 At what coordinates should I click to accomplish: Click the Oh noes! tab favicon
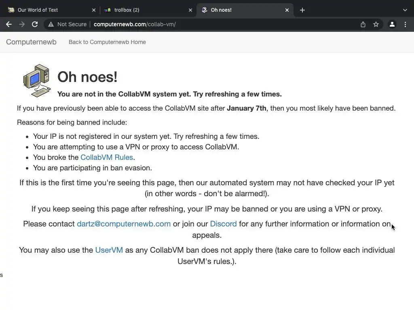tap(204, 10)
